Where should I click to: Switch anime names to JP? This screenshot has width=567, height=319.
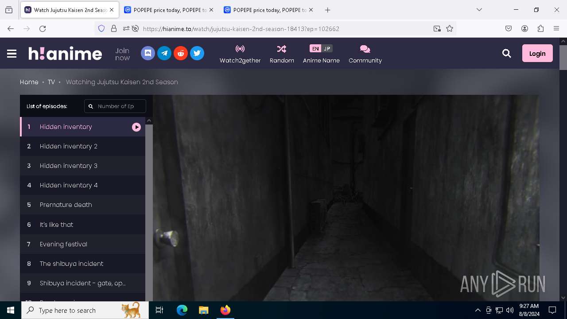click(327, 49)
